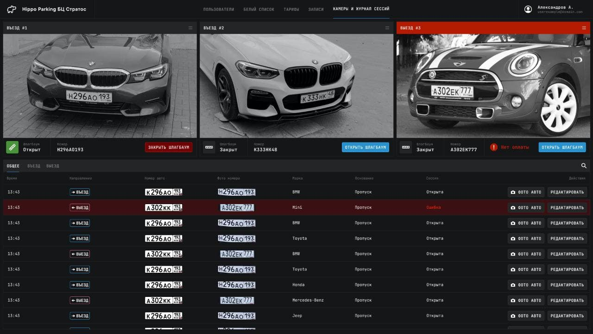The width and height of the screenshot is (593, 334).
Task: Click Фото авто in the Mini error row
Action: click(526, 207)
